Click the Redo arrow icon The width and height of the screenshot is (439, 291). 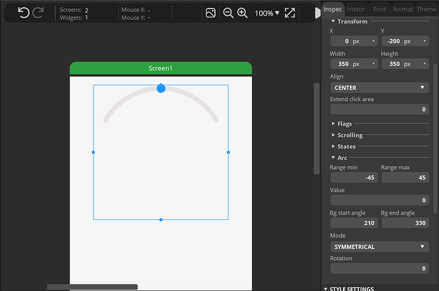coord(38,13)
